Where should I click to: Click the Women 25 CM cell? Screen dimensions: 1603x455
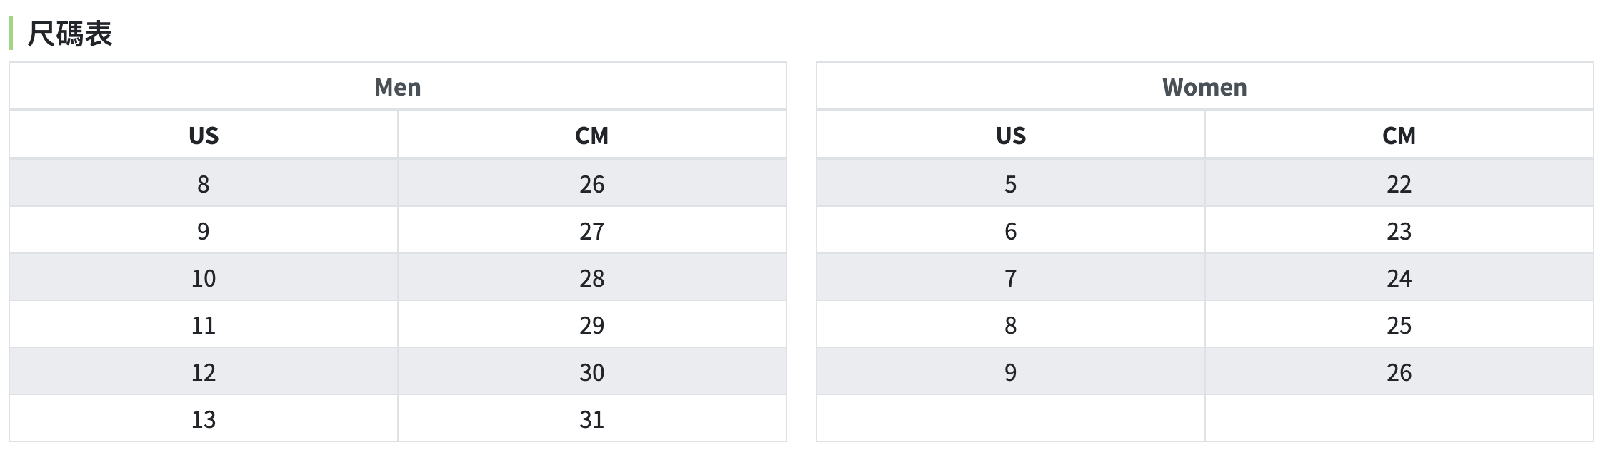(1399, 325)
